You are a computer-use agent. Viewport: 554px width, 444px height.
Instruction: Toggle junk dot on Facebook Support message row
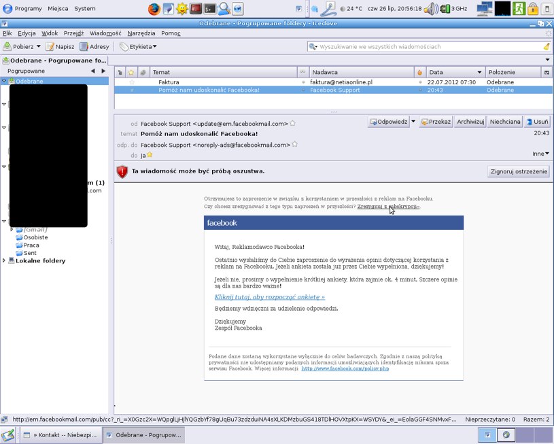(x=420, y=90)
